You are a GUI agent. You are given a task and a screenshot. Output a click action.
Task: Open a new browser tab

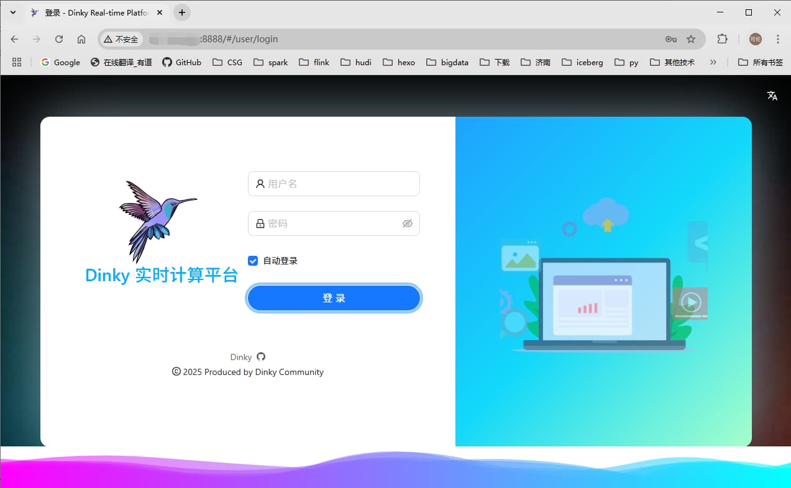coord(182,12)
